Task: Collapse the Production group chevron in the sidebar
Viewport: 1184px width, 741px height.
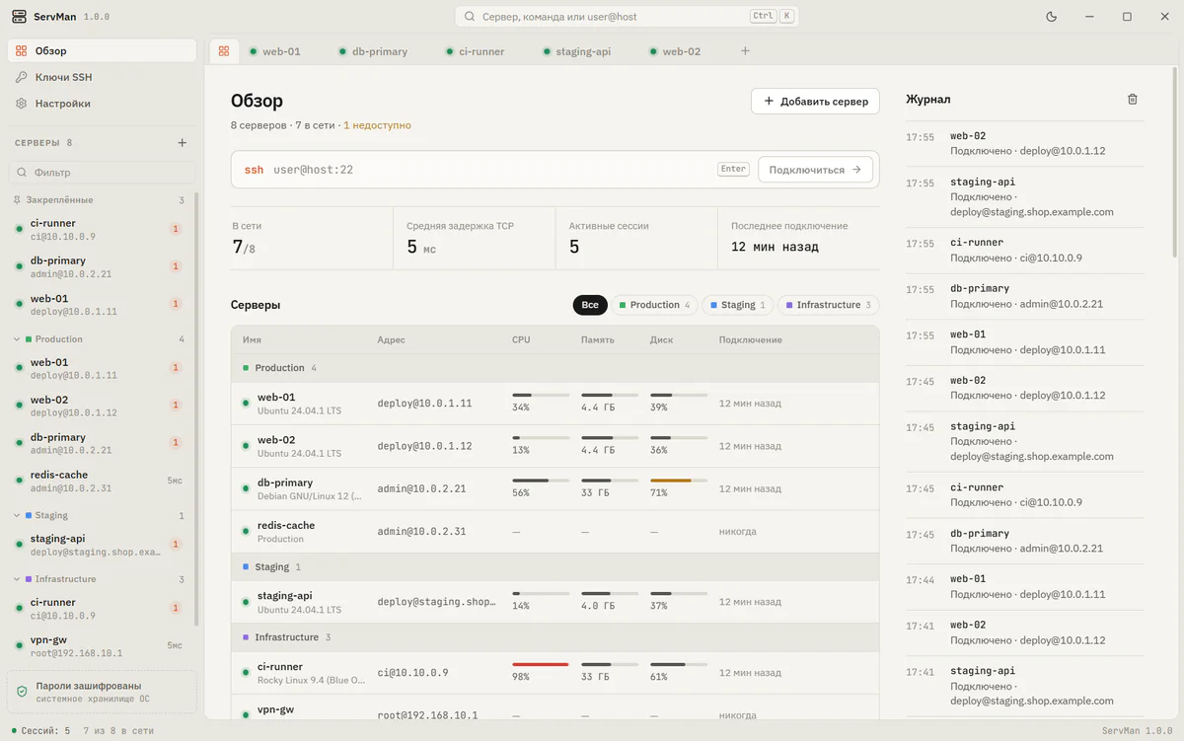Action: (17, 339)
